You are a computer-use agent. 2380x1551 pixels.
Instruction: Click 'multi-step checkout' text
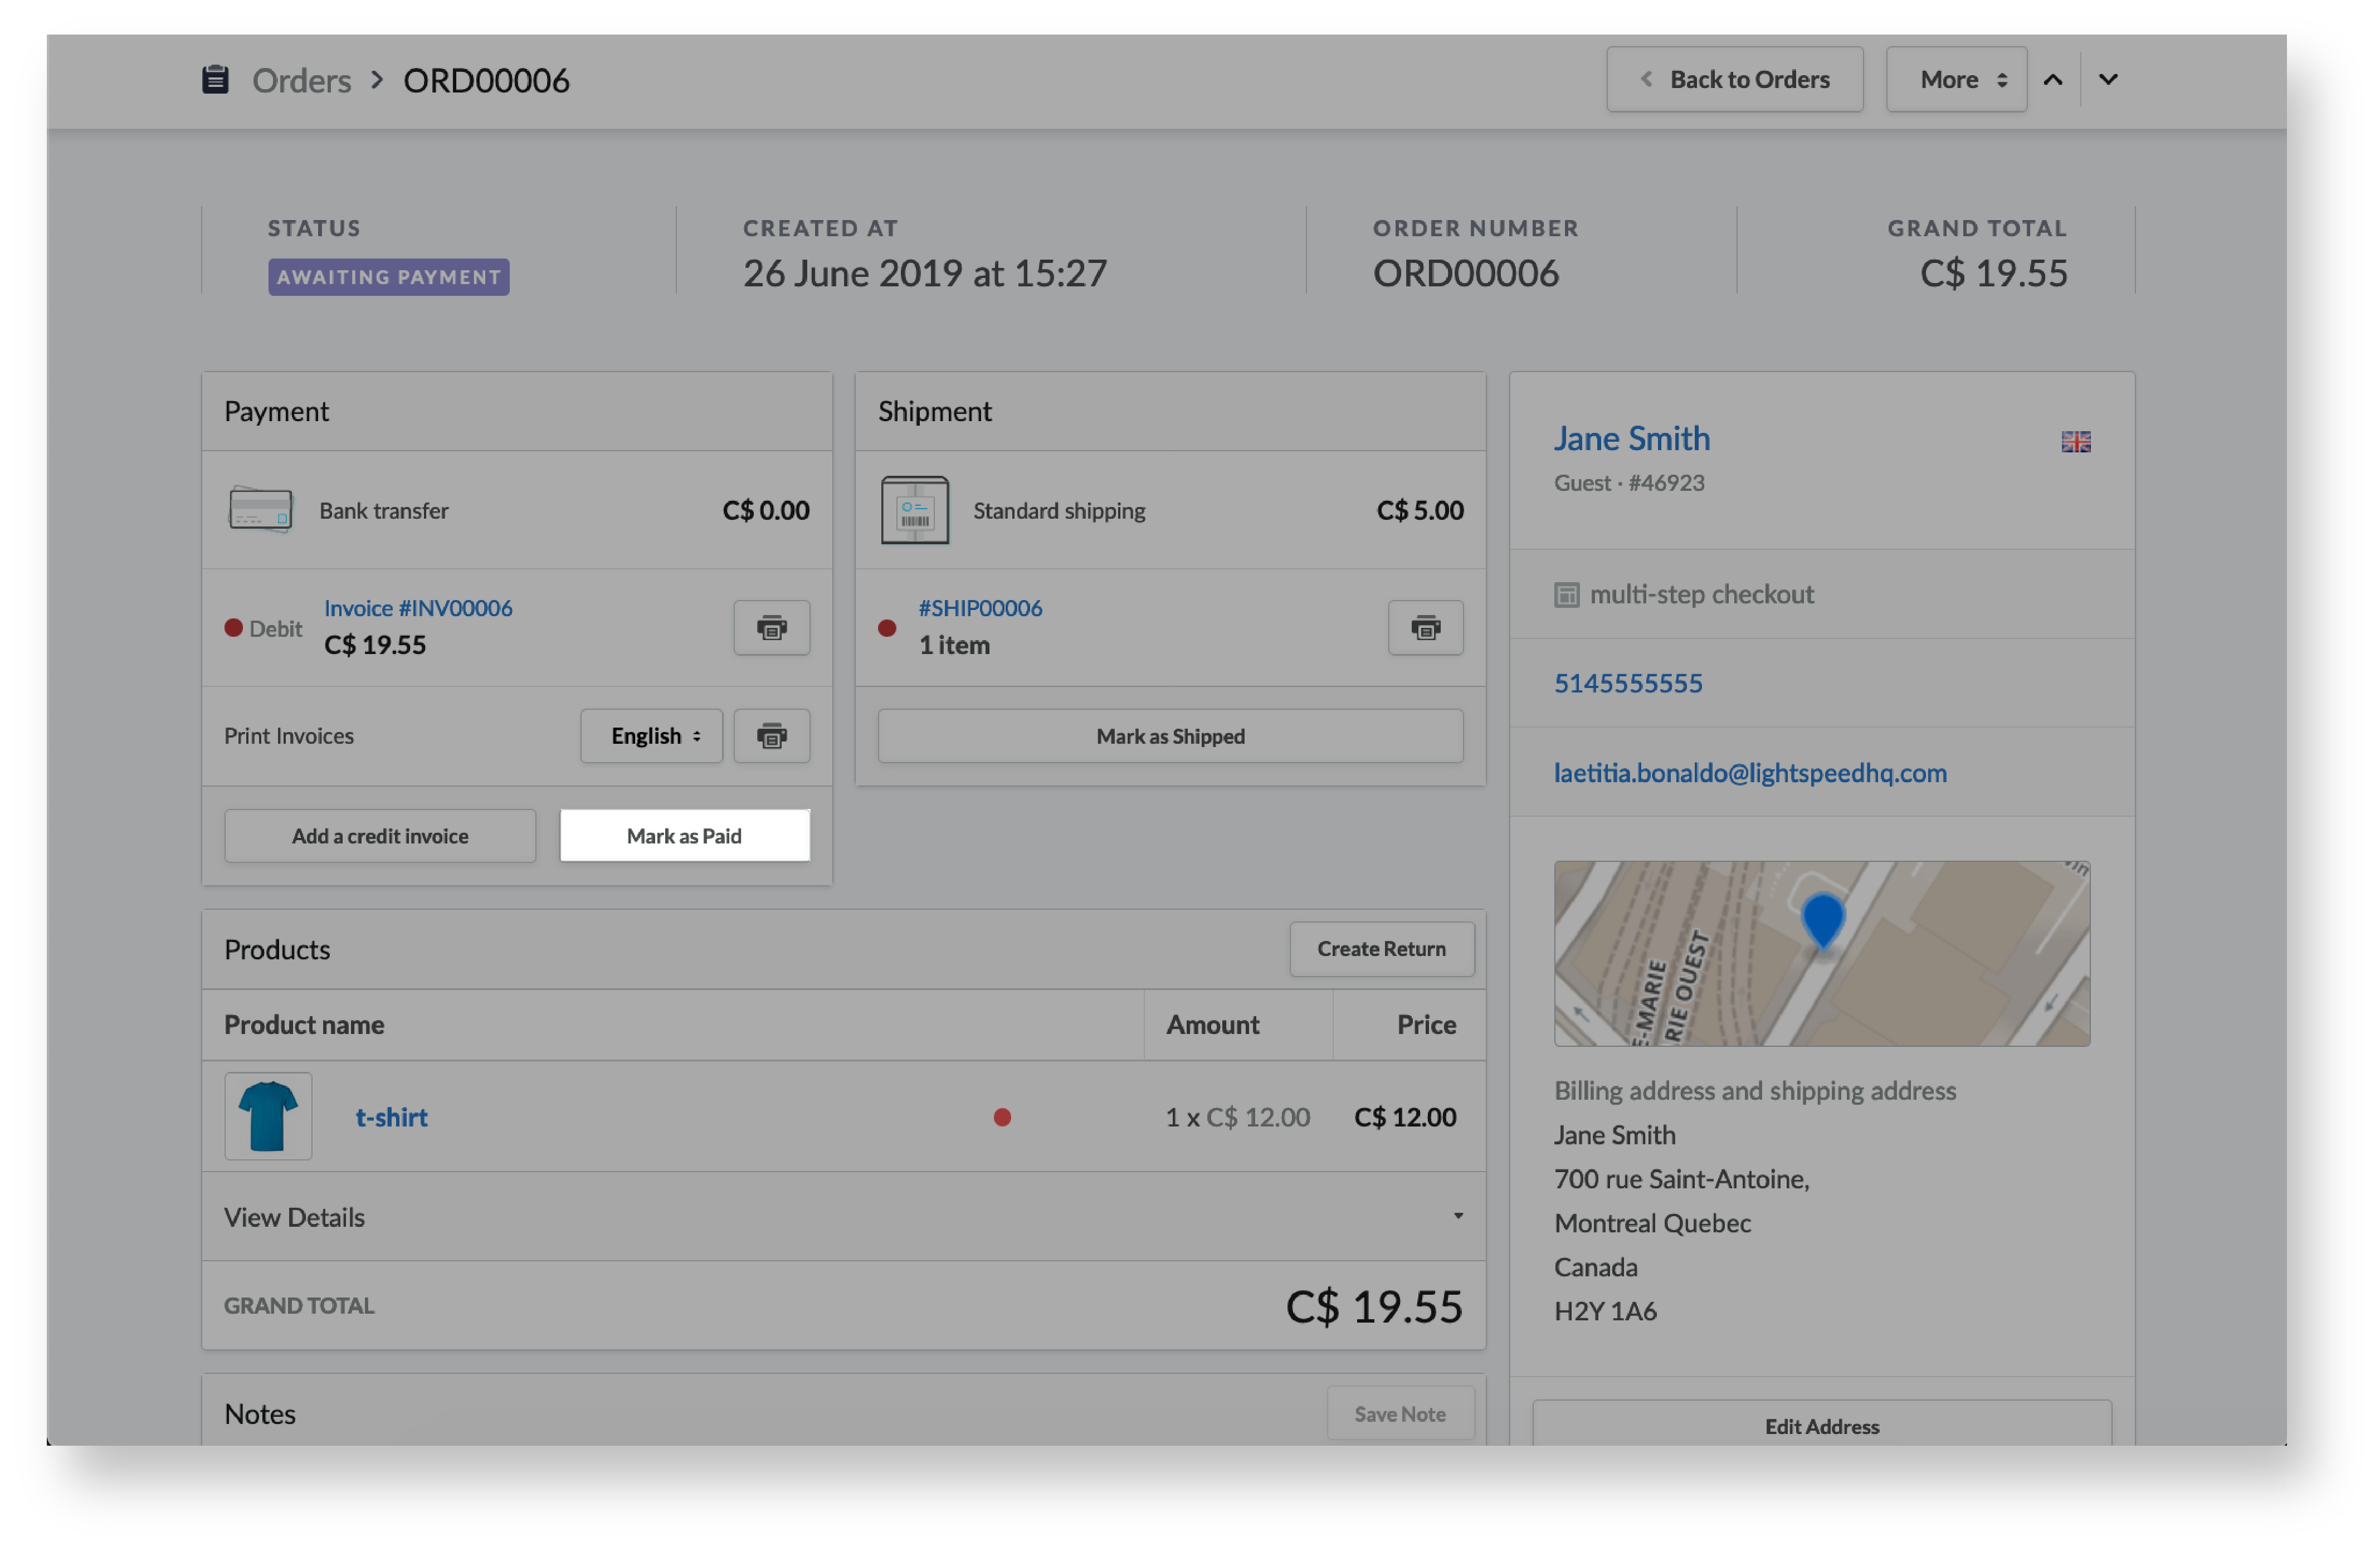point(1702,595)
